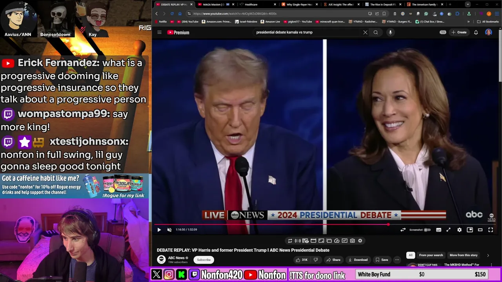Click the clapperboard icon in extension toolbar
The width and height of the screenshot is (502, 282).
[x=313, y=241]
